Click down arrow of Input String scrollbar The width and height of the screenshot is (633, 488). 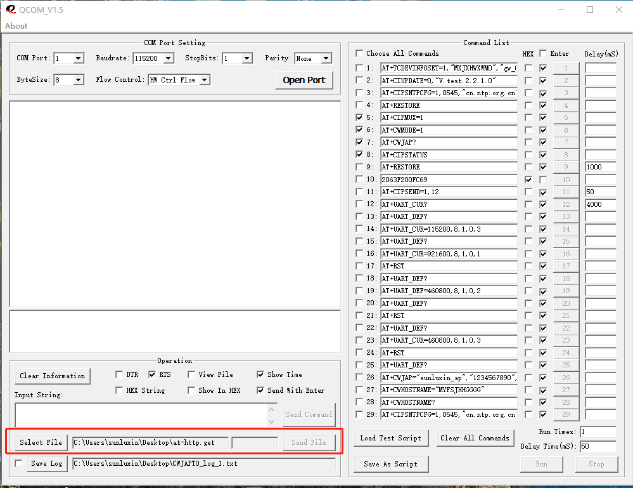click(x=272, y=421)
